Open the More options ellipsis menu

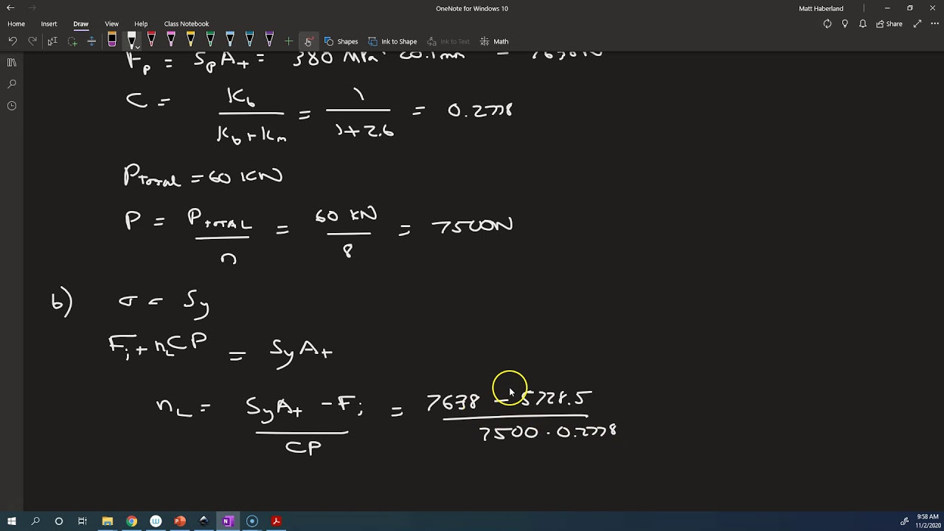tap(933, 24)
